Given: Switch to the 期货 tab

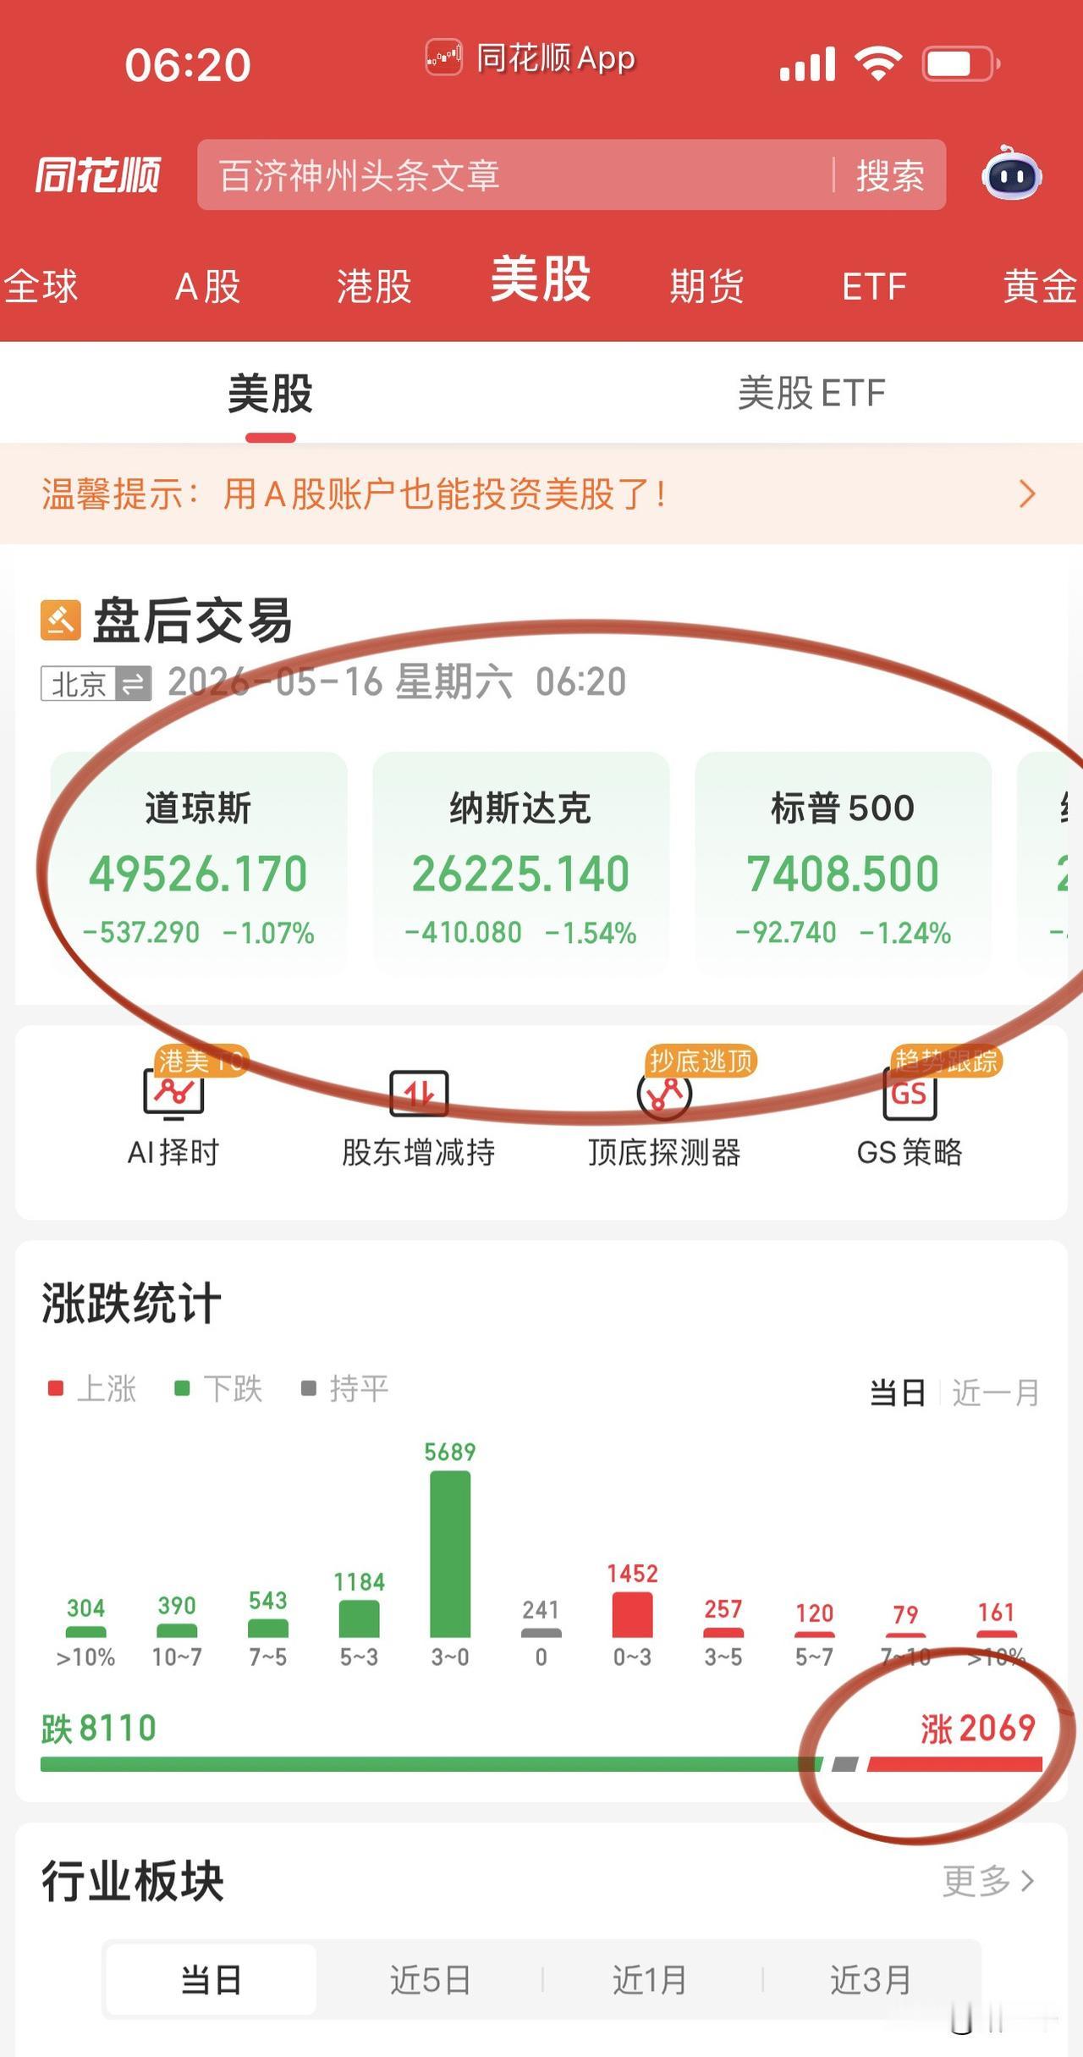Looking at the screenshot, I should pyautogui.click(x=706, y=286).
